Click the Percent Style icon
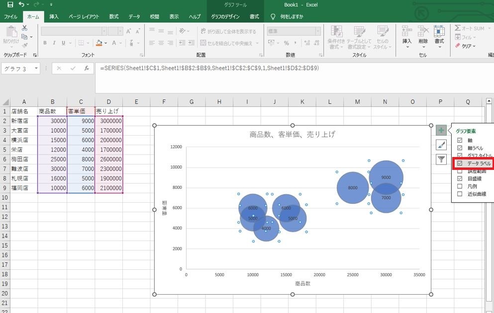This screenshot has width=494, height=313. click(x=287, y=43)
